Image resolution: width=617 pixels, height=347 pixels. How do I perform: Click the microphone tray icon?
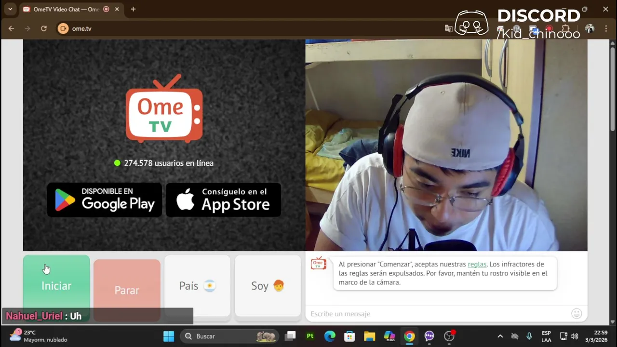coord(529,336)
